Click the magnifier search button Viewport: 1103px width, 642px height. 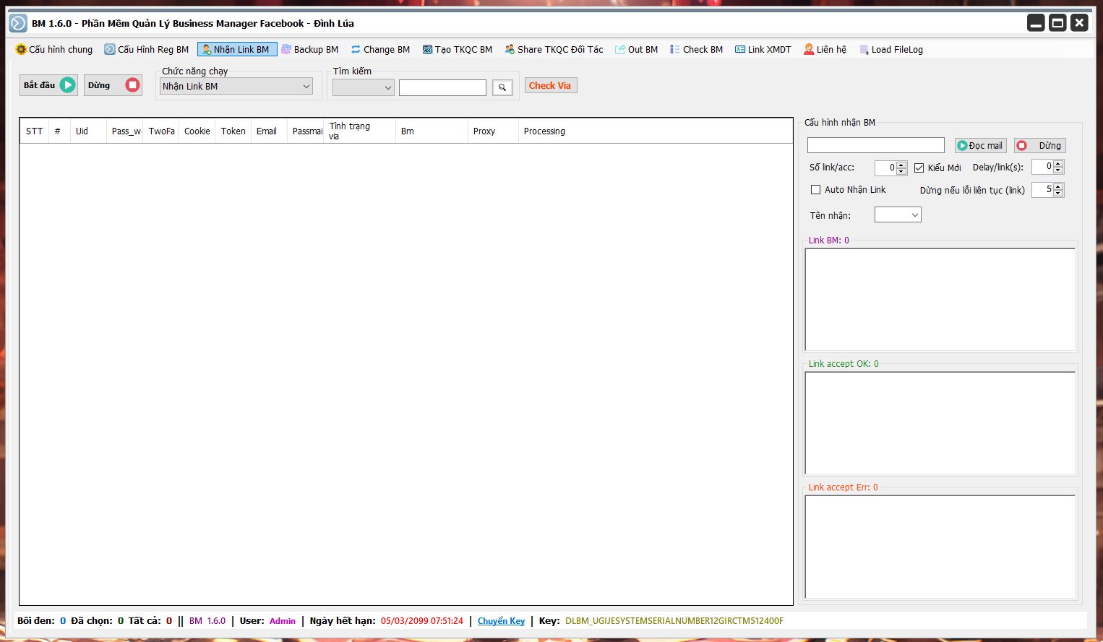click(502, 87)
